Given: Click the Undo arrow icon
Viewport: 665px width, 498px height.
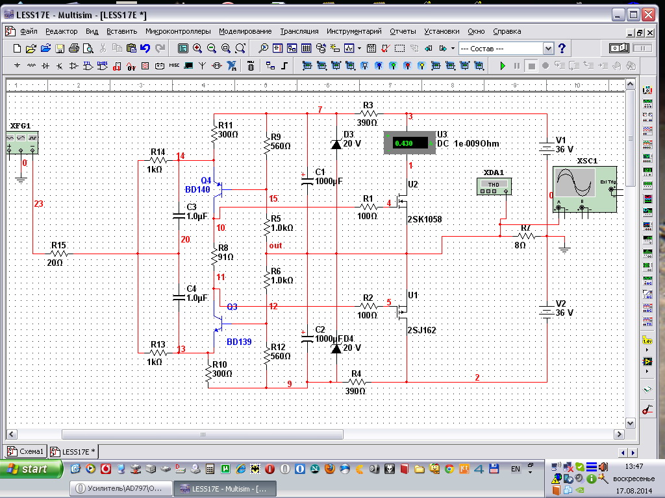Looking at the screenshot, I should tap(145, 49).
